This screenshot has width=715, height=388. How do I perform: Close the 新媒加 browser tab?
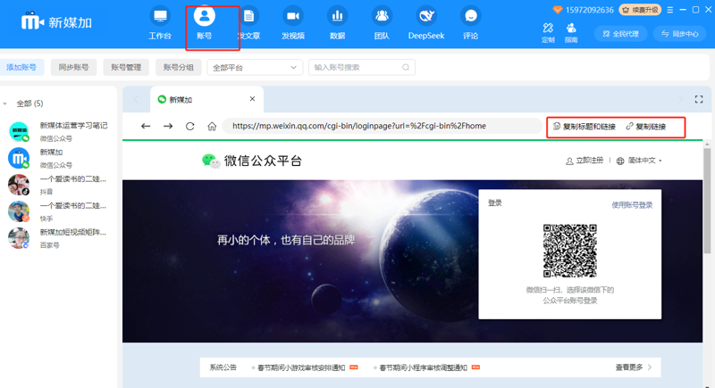(x=252, y=99)
